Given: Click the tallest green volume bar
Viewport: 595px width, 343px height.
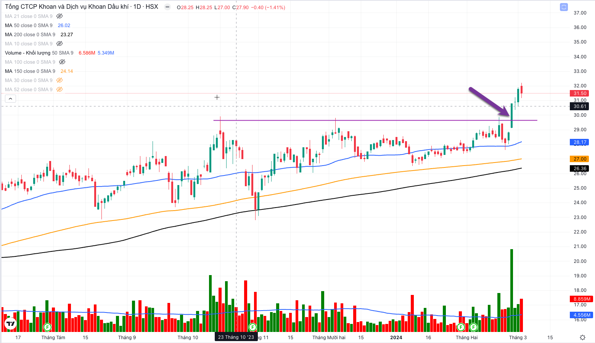Looking at the screenshot, I should point(511,290).
